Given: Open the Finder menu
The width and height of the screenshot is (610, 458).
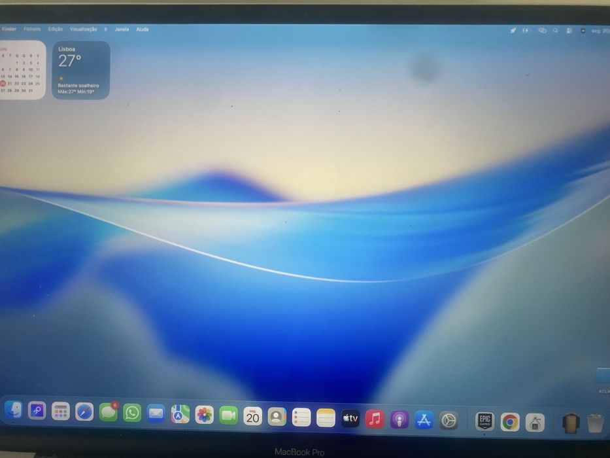Looking at the screenshot, I should pos(9,29).
